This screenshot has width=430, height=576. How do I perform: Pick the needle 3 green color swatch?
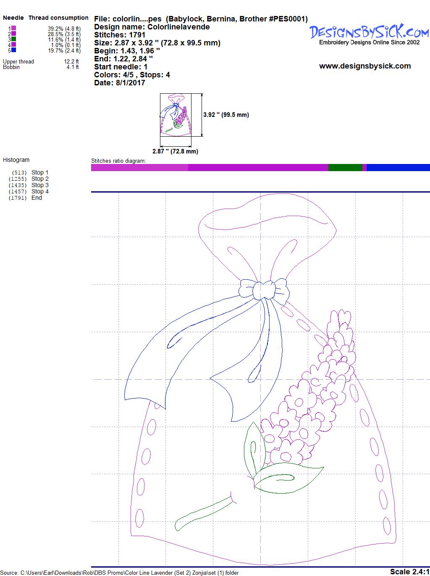tap(14, 39)
